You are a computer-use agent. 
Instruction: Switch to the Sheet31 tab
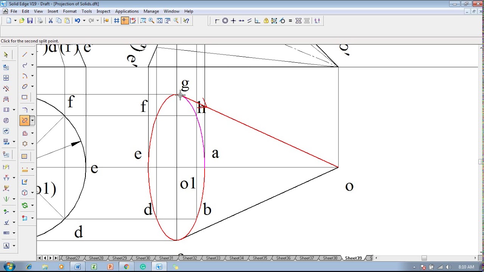pyautogui.click(x=166, y=258)
